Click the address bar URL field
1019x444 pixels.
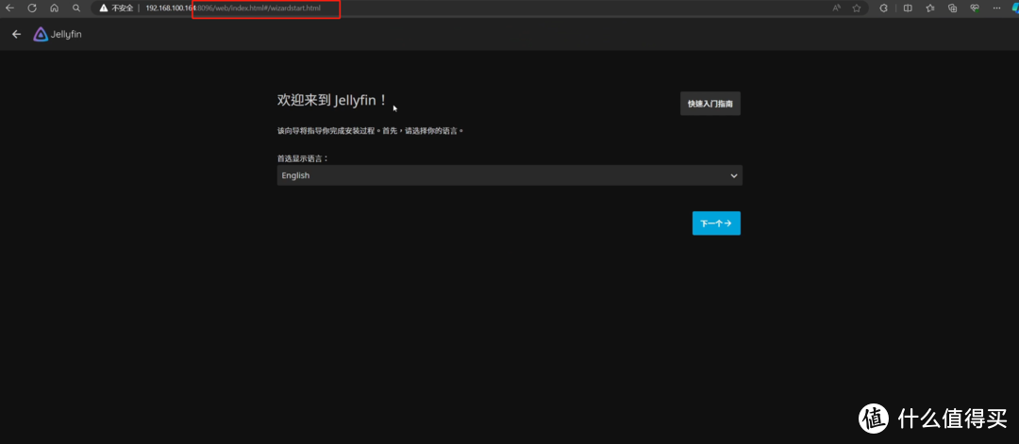coord(481,8)
